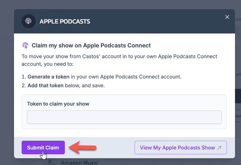
Task: Focus the token to claim your show field
Action: [124, 117]
